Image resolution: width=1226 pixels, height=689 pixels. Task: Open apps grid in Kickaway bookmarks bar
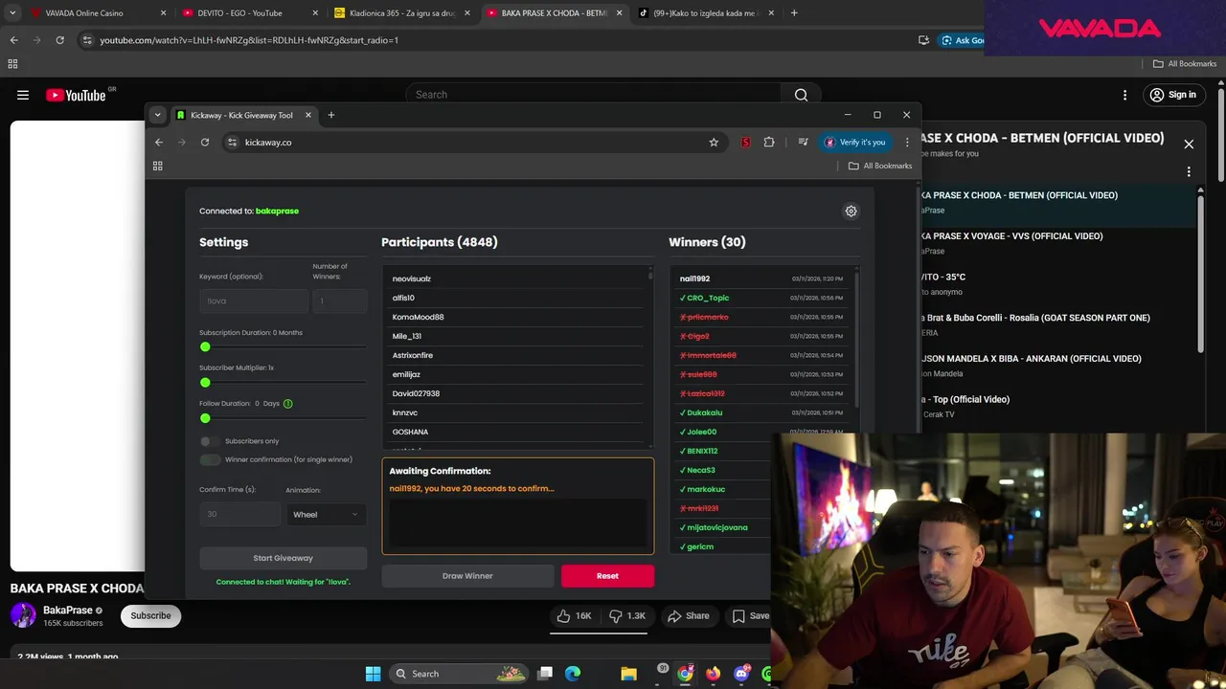(158, 166)
